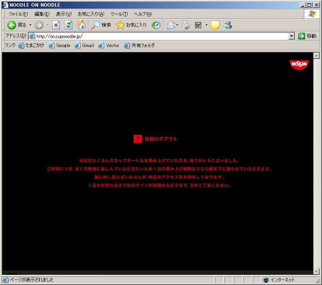322x285 pixels.
Task: Refresh the page with the Refresh icon
Action: 68,25
